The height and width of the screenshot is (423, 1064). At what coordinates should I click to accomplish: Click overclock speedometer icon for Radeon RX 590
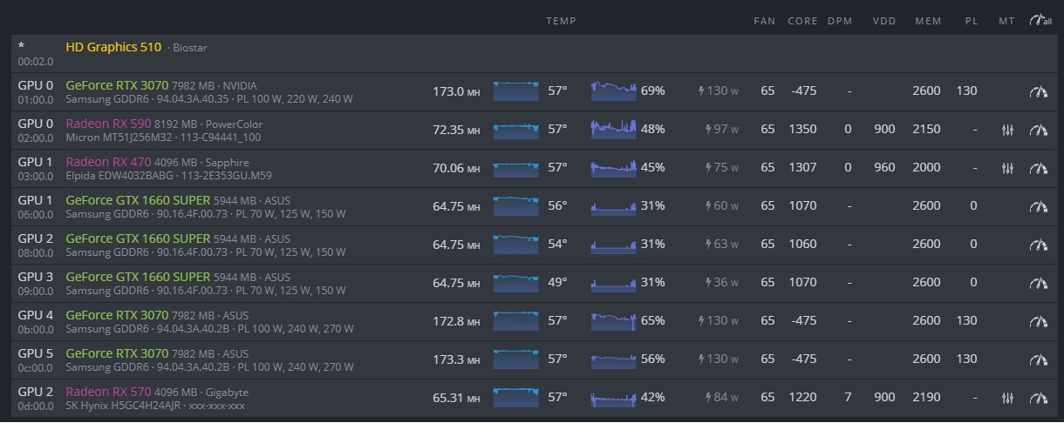1038,130
